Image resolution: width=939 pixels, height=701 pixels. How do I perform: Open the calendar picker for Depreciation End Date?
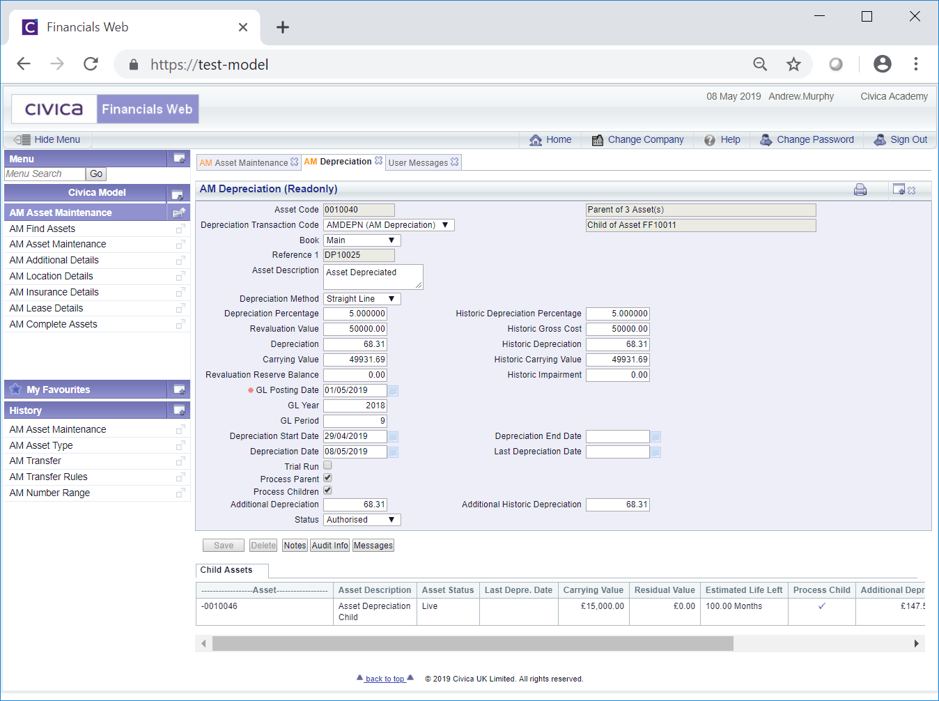tap(655, 437)
